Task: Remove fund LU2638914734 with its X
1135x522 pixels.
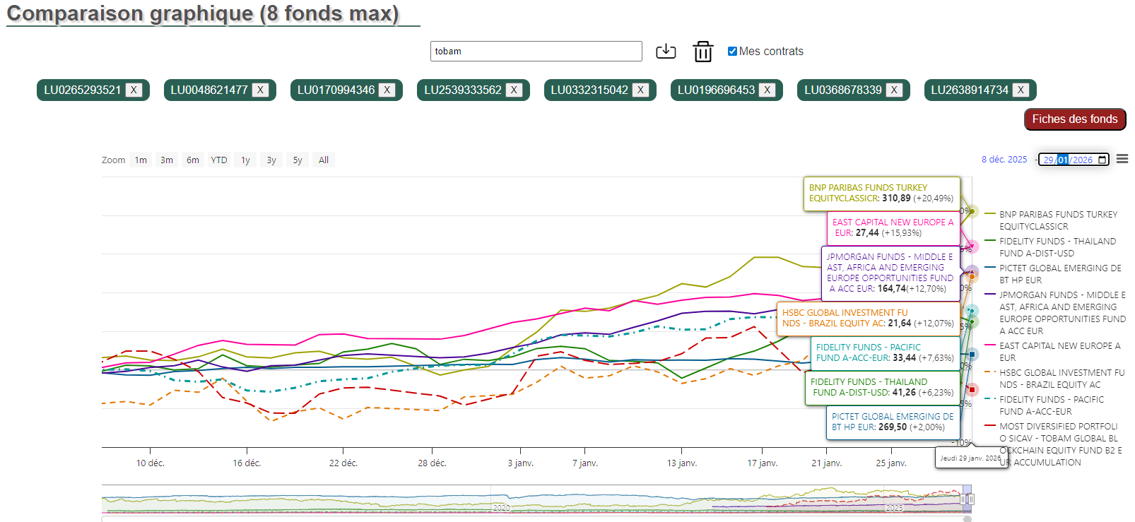Action: click(1021, 90)
